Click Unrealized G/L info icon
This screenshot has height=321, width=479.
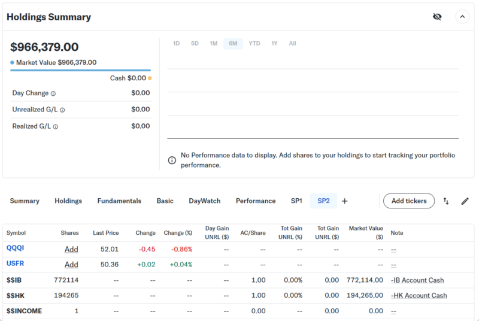click(62, 110)
